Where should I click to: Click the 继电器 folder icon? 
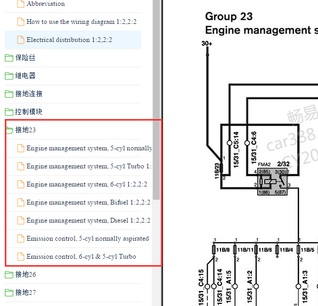[9, 76]
